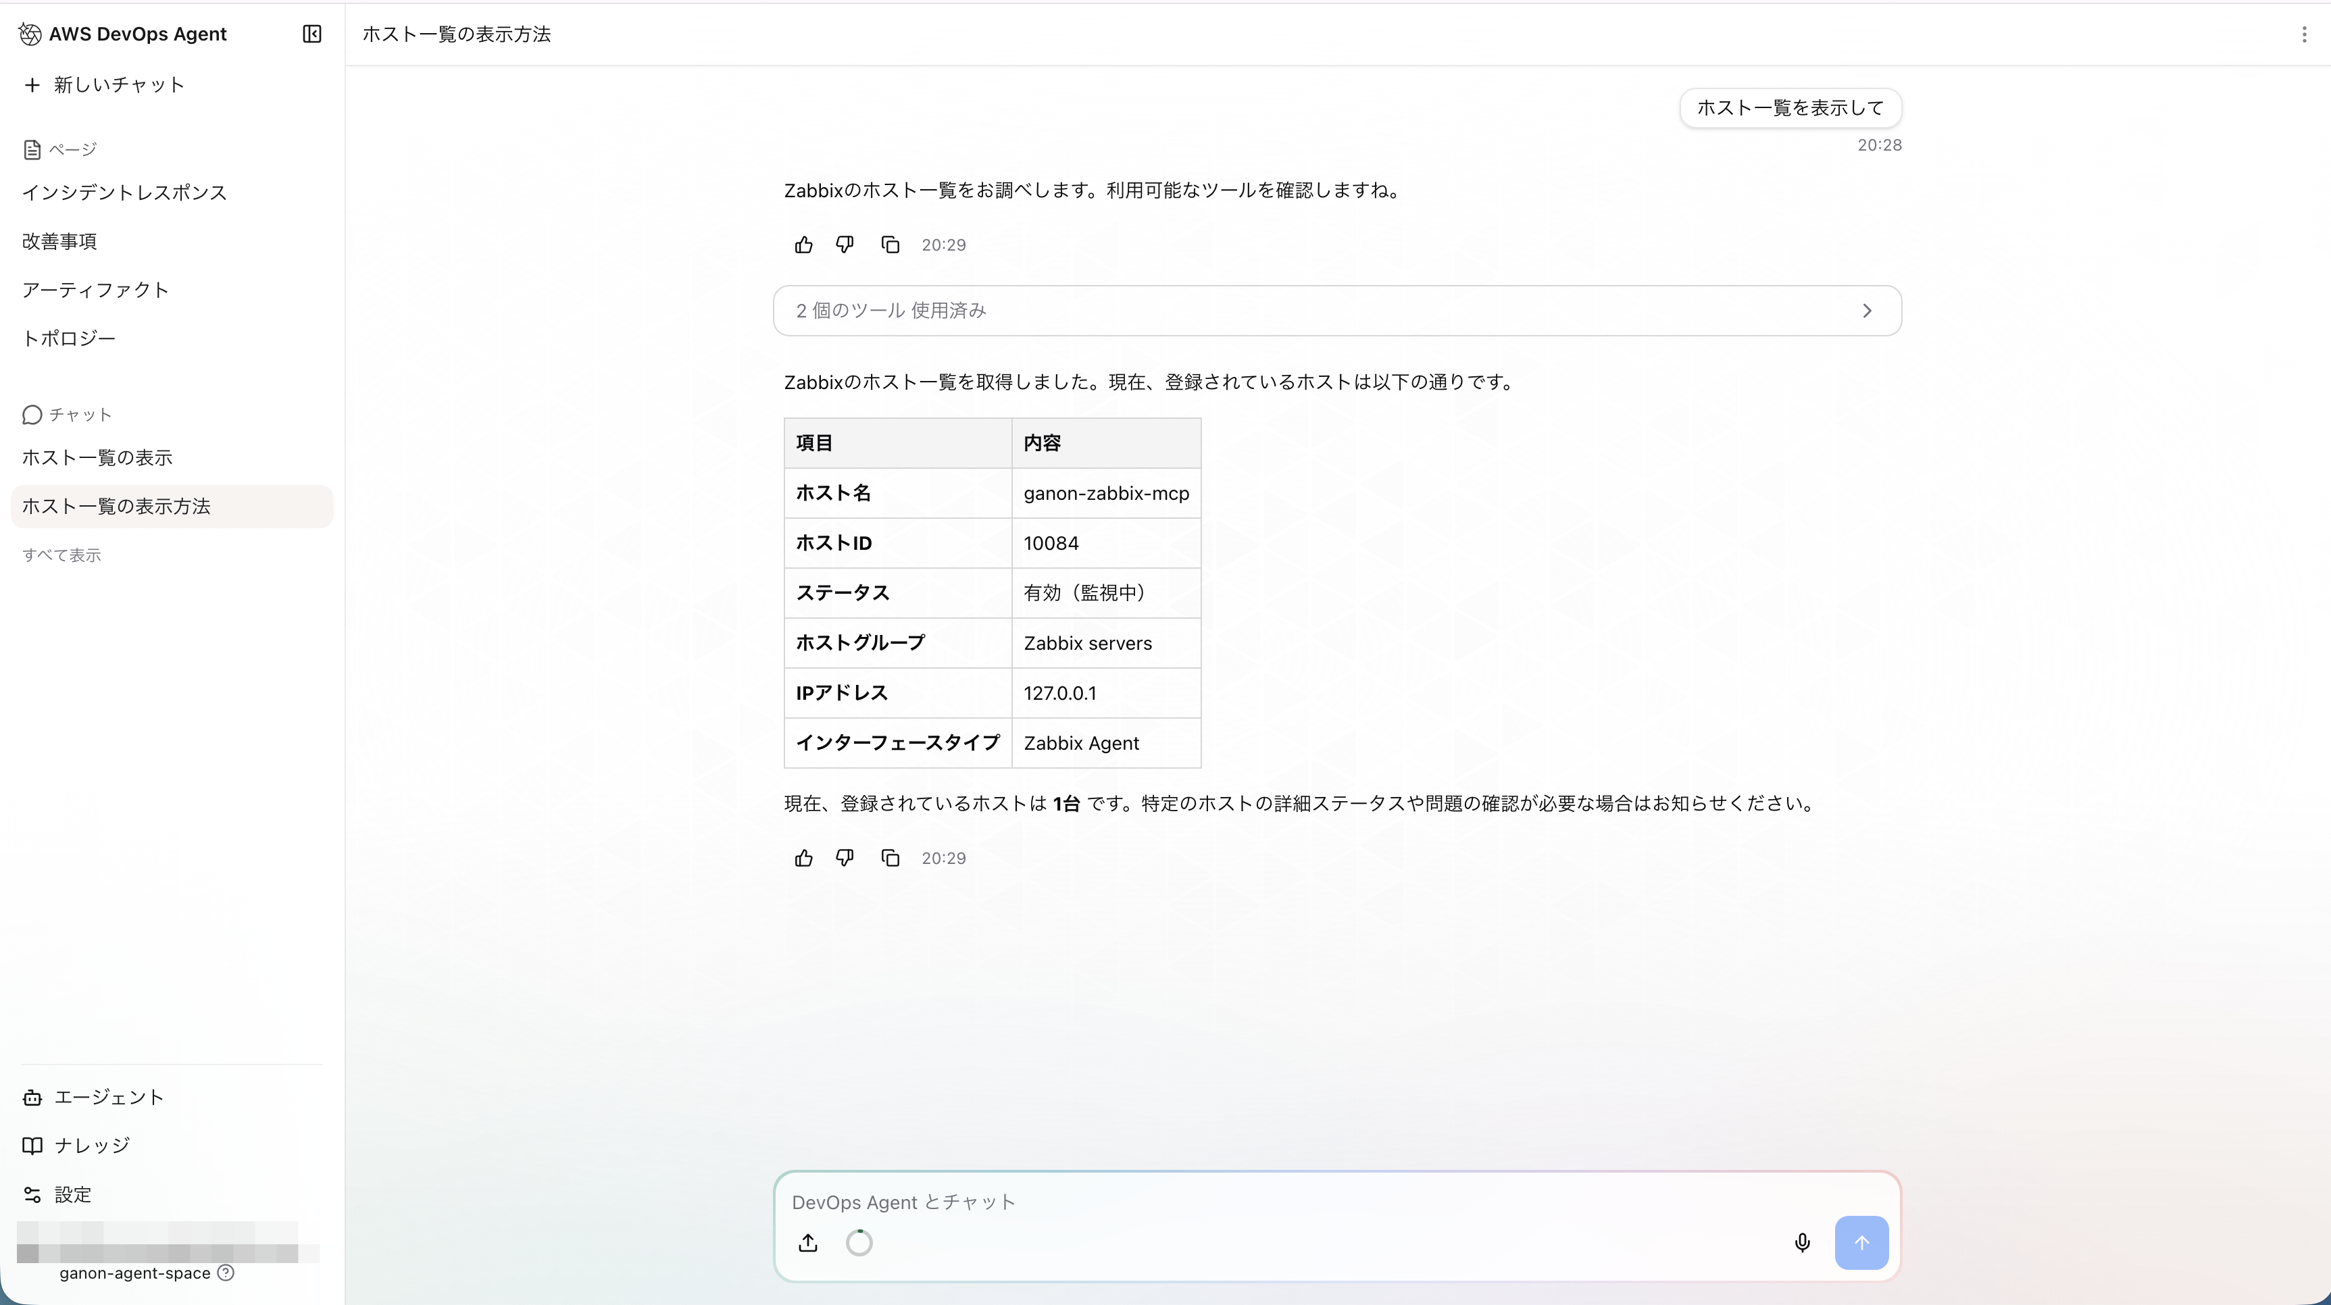Thumbs down the first agent reply
Image resolution: width=2331 pixels, height=1305 pixels.
coord(845,245)
